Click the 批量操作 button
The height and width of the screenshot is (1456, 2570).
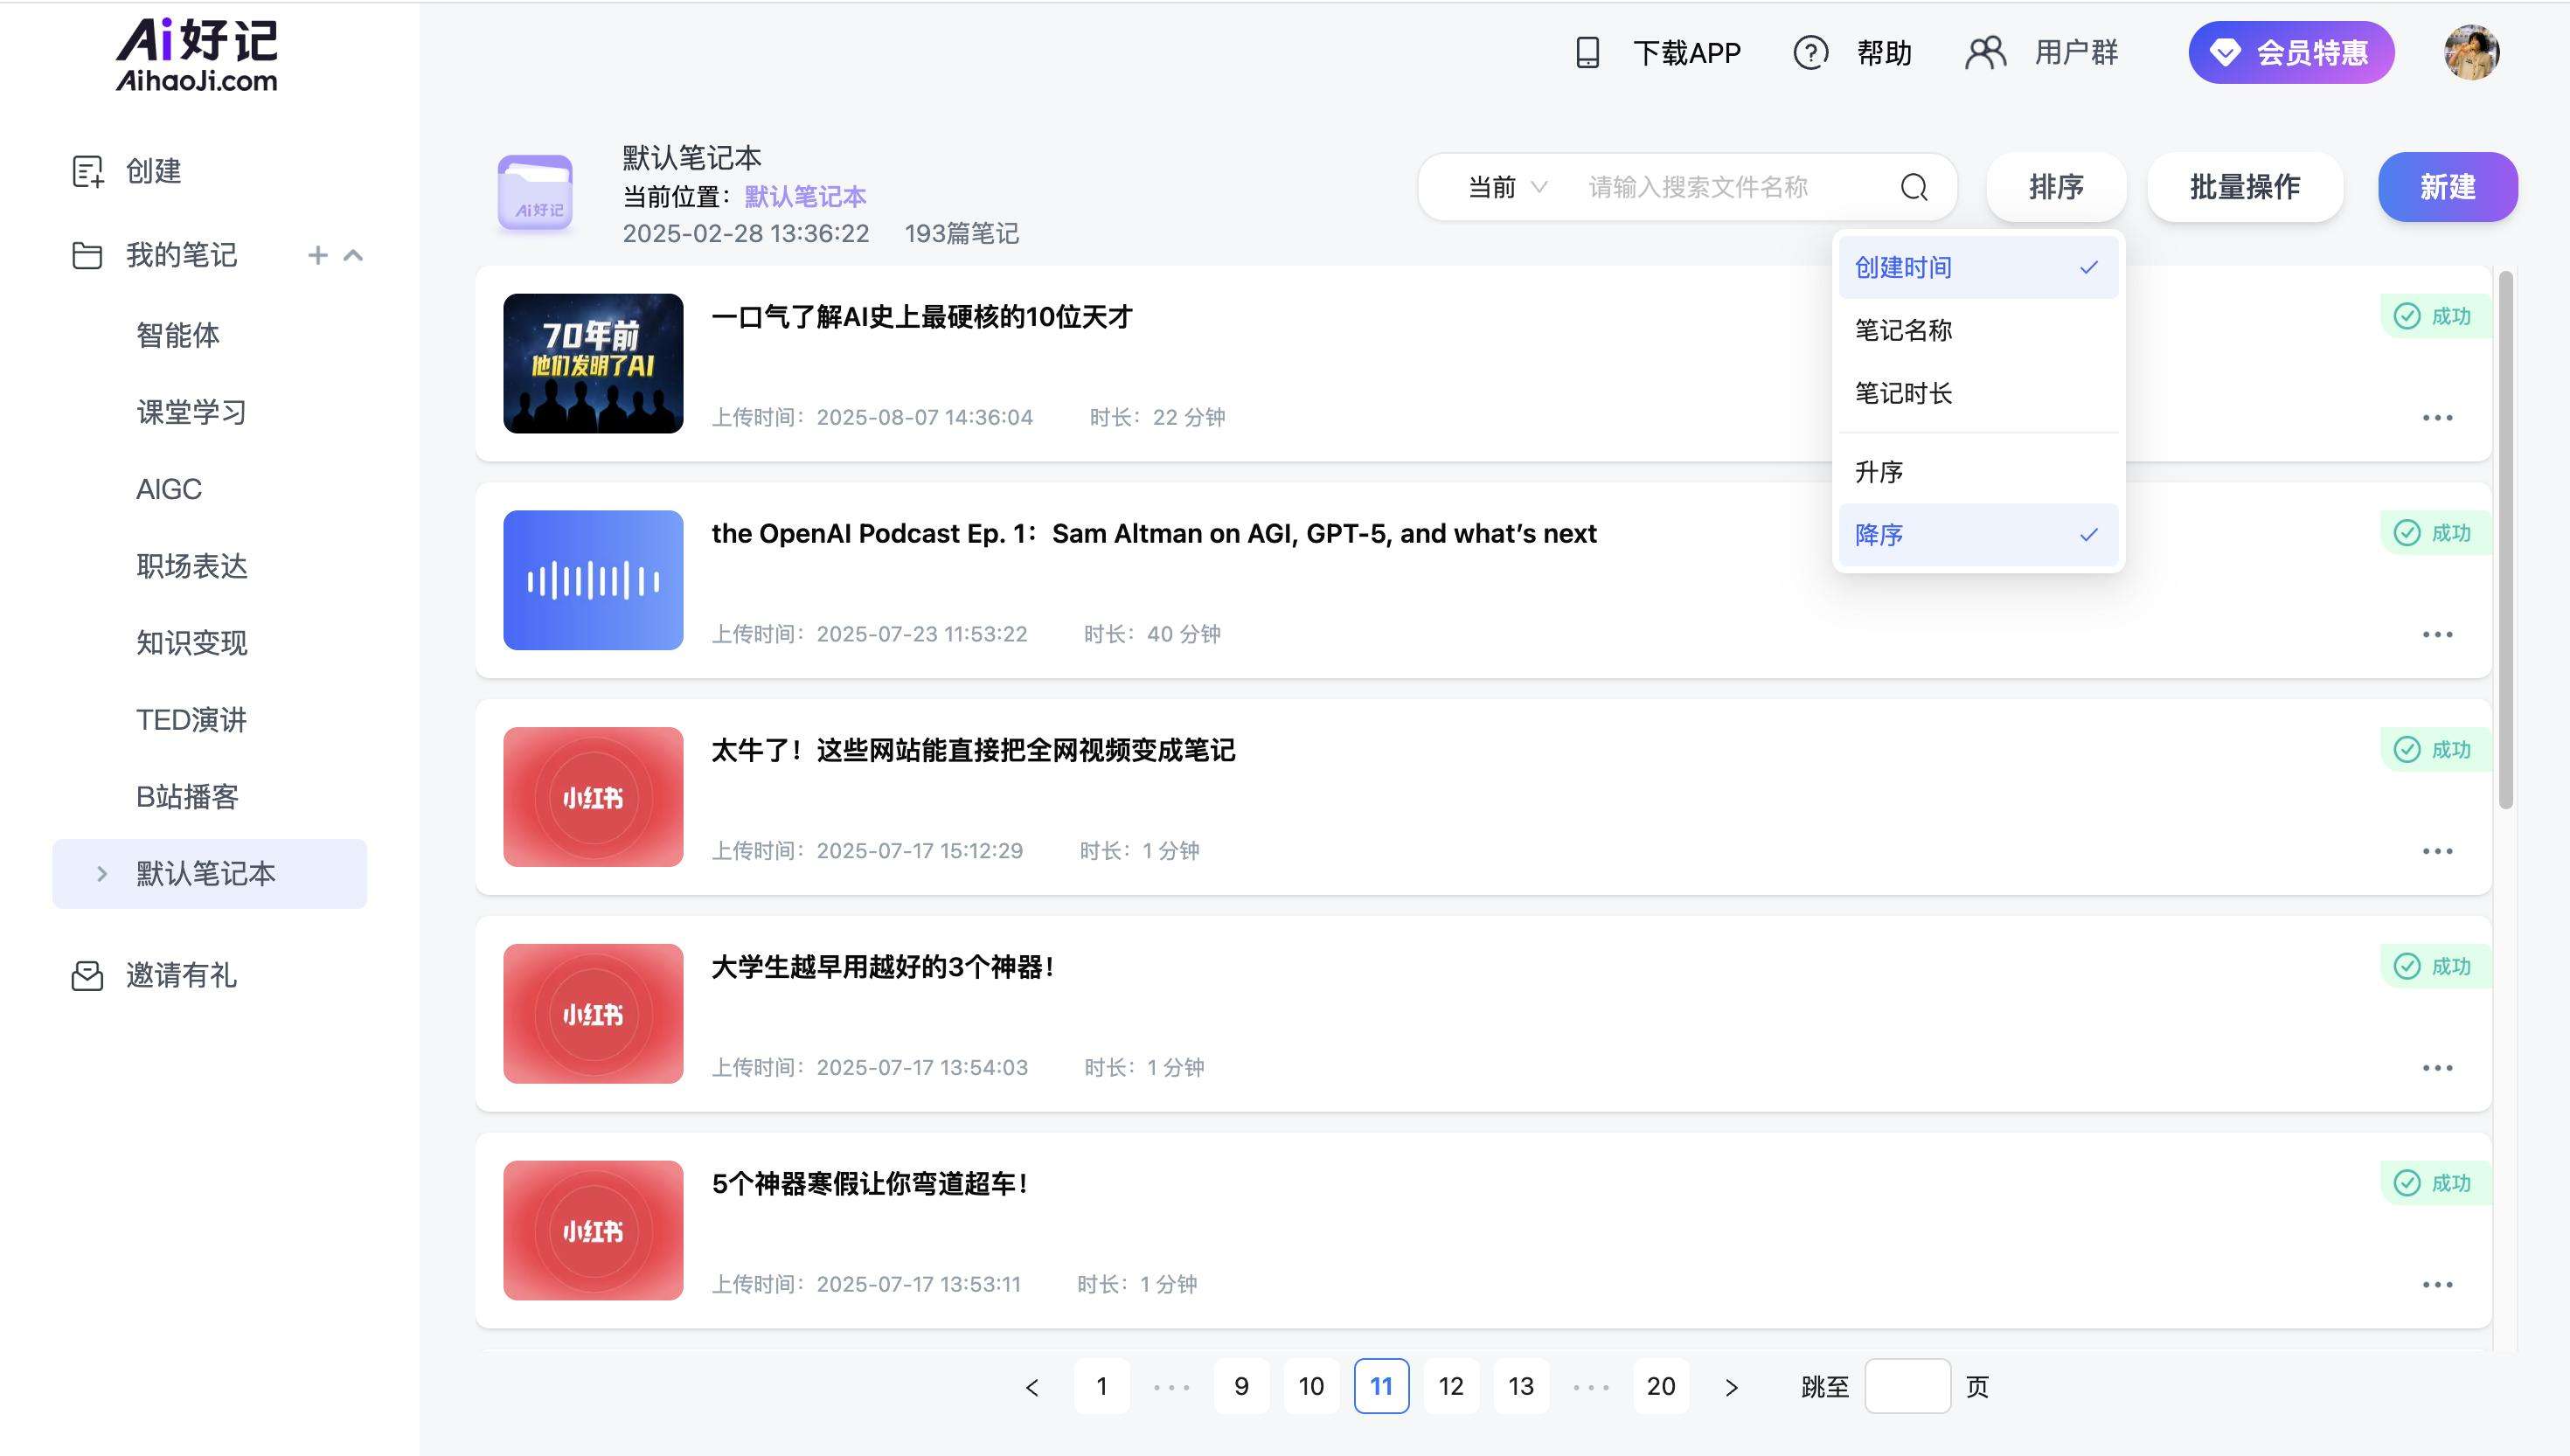[x=2244, y=187]
